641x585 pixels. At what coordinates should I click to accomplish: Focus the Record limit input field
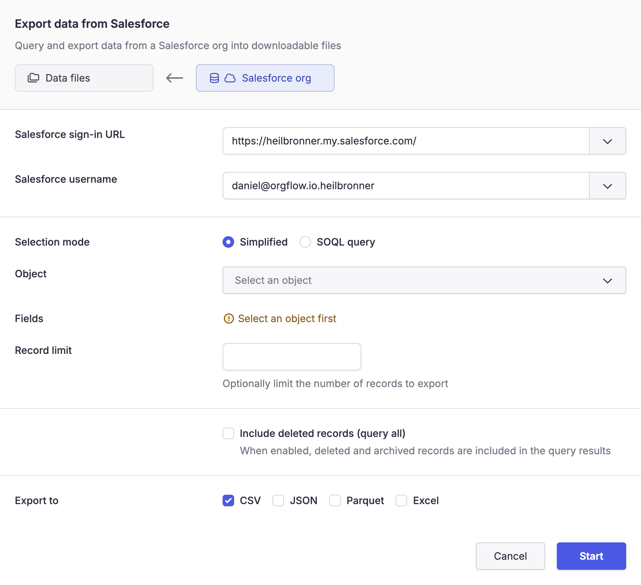[x=292, y=357]
